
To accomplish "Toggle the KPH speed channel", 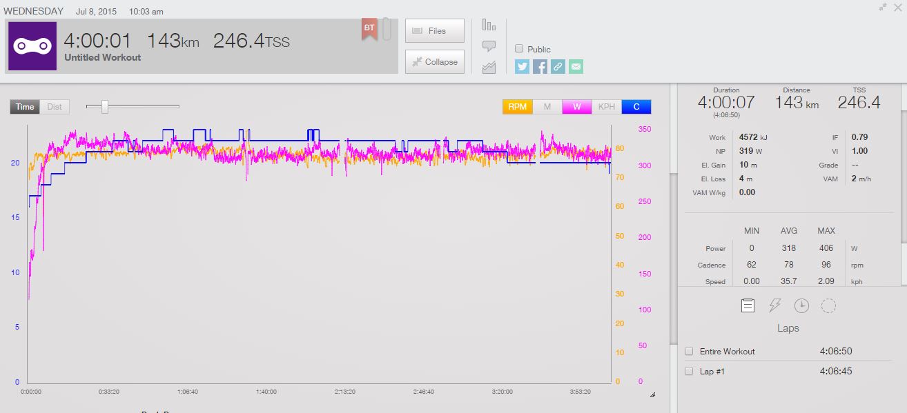I will pos(607,107).
